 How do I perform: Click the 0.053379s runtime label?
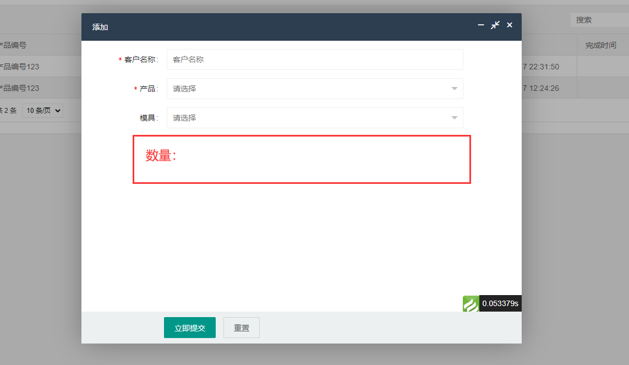click(x=500, y=304)
